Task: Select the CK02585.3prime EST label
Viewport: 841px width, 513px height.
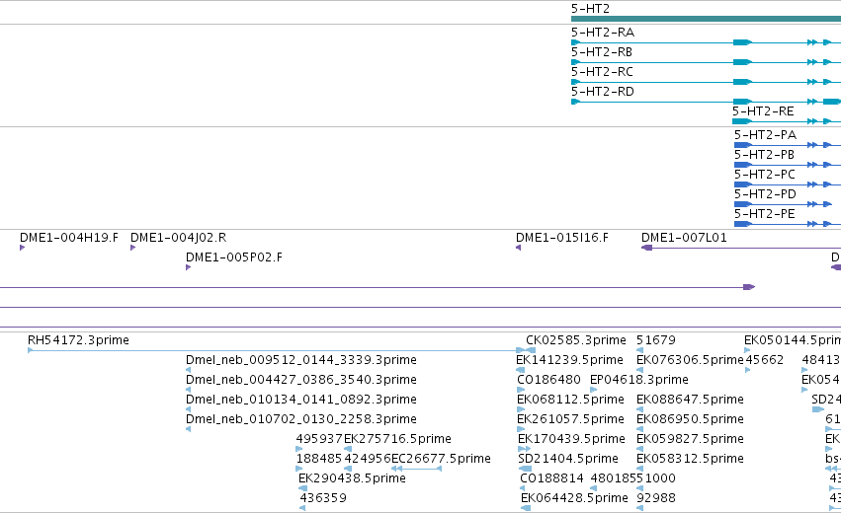Action: (x=575, y=340)
